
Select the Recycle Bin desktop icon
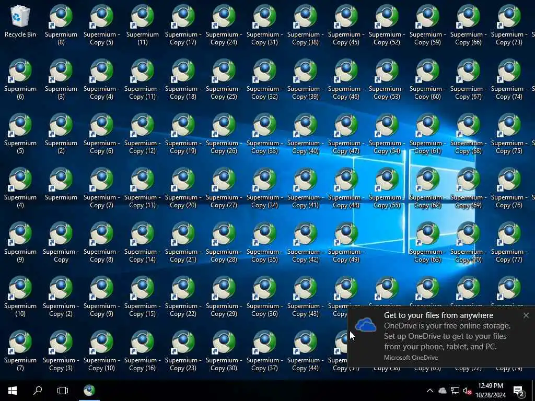coord(20,21)
